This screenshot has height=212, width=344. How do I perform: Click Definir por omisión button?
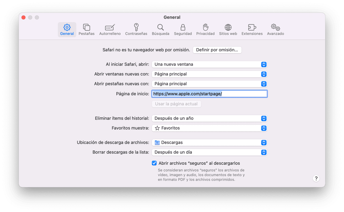coord(217,50)
